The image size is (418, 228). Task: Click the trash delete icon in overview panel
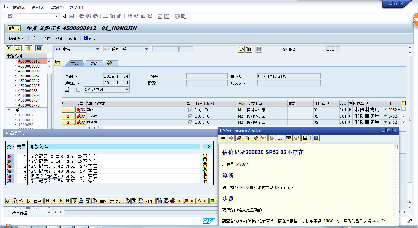point(28,48)
